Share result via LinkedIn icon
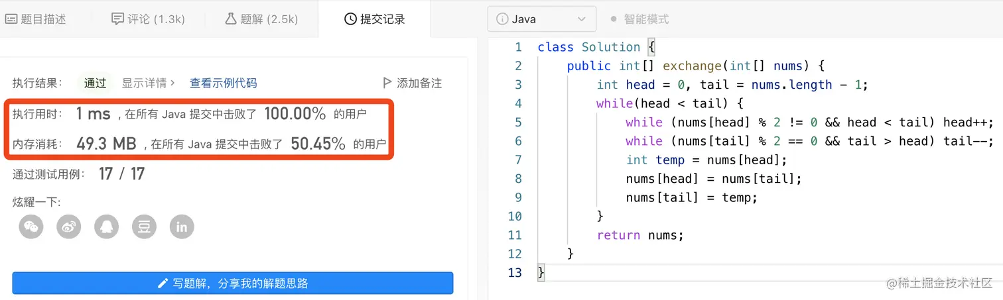This screenshot has width=1003, height=300. tap(182, 226)
